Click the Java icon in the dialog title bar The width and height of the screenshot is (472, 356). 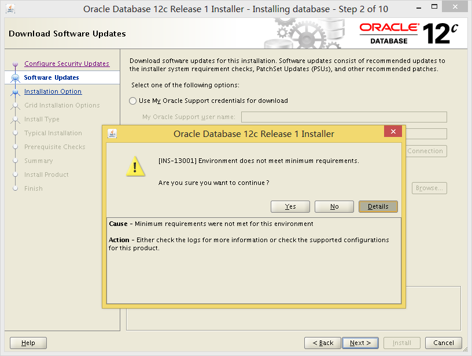[112, 134]
